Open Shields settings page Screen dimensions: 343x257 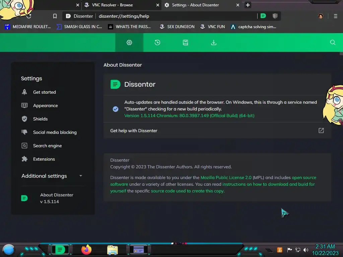(40, 119)
